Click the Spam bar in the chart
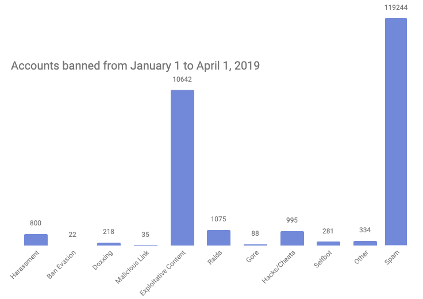Viewport: 423px width, 299px height. point(395,132)
